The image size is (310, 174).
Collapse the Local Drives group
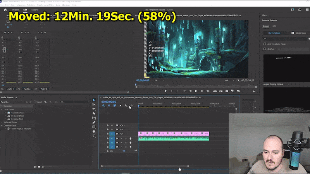click(x=2, y=109)
